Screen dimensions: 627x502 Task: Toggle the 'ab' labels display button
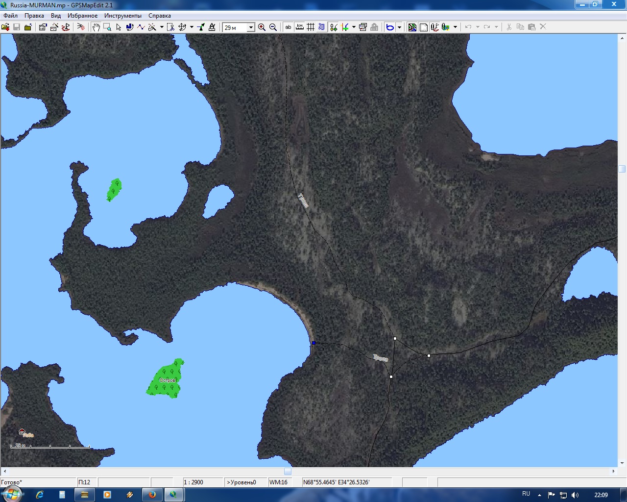tap(288, 27)
